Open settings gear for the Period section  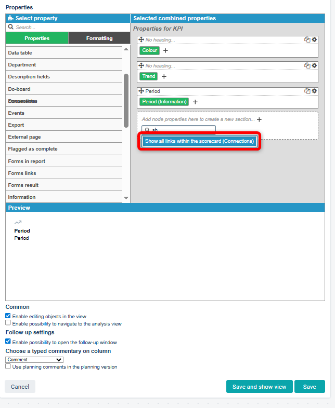(x=314, y=91)
